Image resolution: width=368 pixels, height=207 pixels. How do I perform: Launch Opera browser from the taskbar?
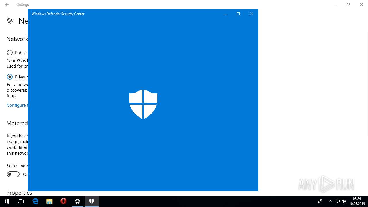tap(64, 201)
